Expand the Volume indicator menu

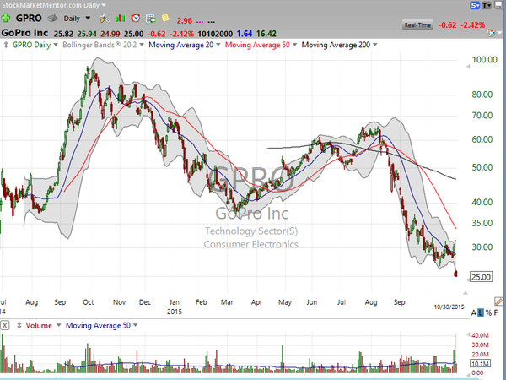pos(59,325)
